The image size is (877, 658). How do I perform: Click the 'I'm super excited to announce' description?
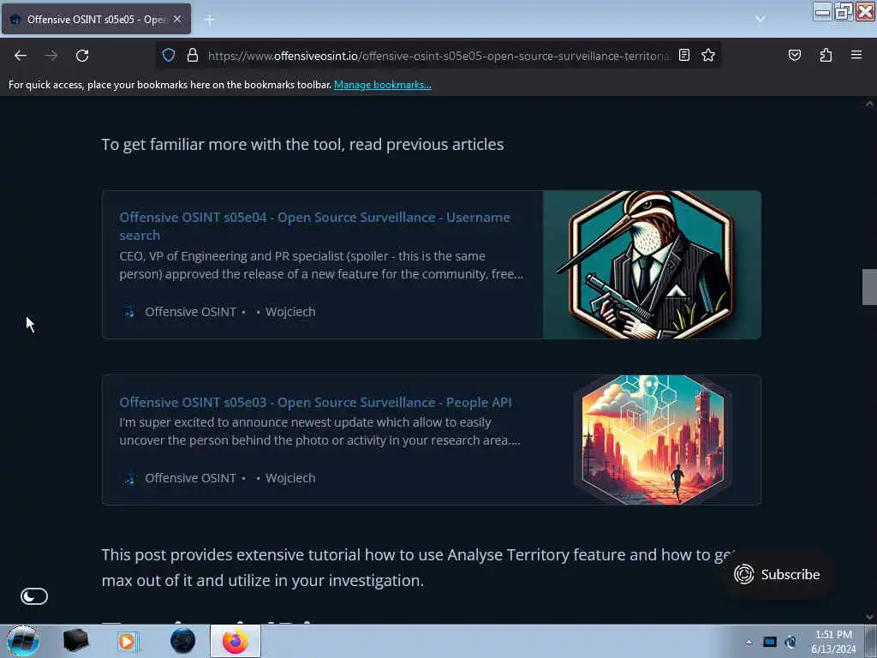320,432
